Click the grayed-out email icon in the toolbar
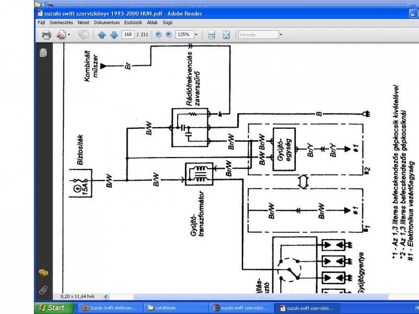Viewport: 419px width, 314px height. (x=83, y=35)
